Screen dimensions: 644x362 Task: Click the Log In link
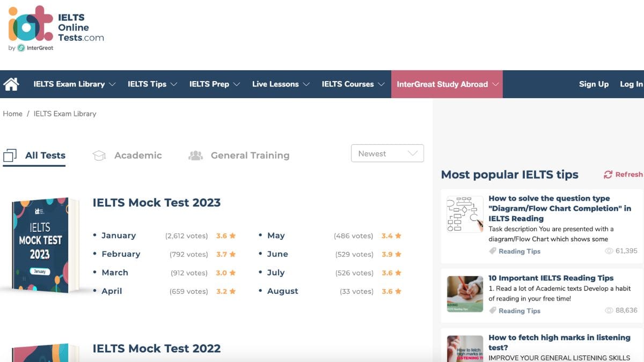[x=632, y=84]
